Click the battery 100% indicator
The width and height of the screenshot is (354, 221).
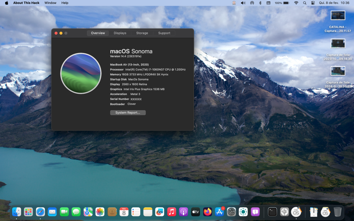pyautogui.click(x=282, y=3)
